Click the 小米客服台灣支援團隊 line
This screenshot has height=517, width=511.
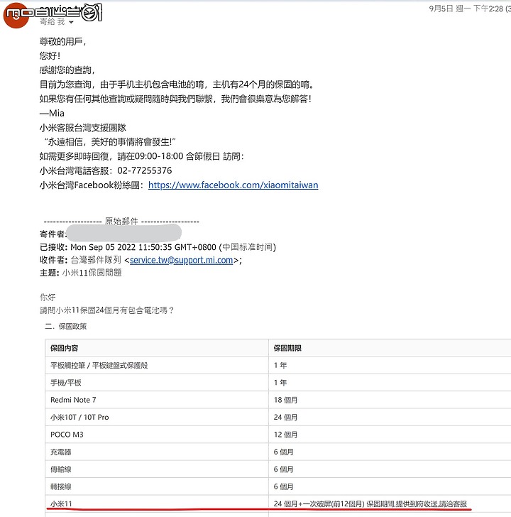coord(83,128)
